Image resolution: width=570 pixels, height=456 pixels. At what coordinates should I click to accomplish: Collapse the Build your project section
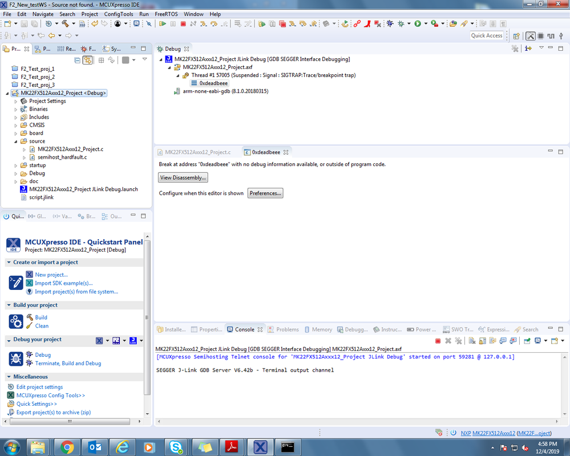click(x=9, y=305)
